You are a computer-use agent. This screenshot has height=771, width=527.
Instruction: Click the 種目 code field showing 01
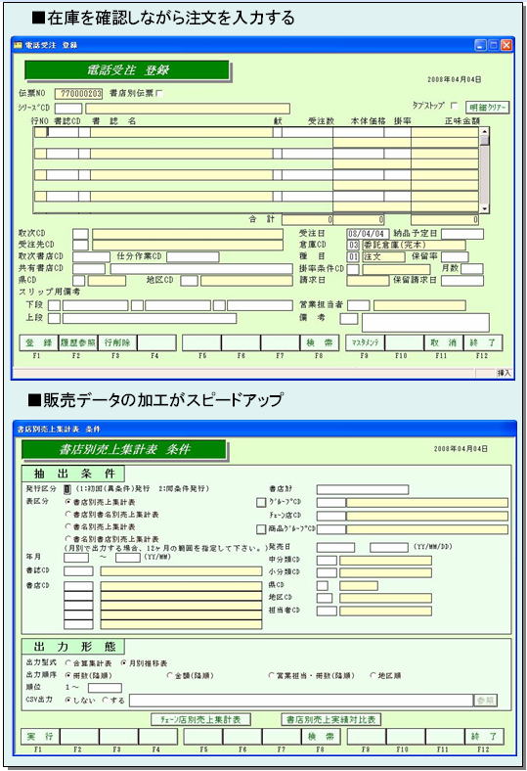coord(353,256)
